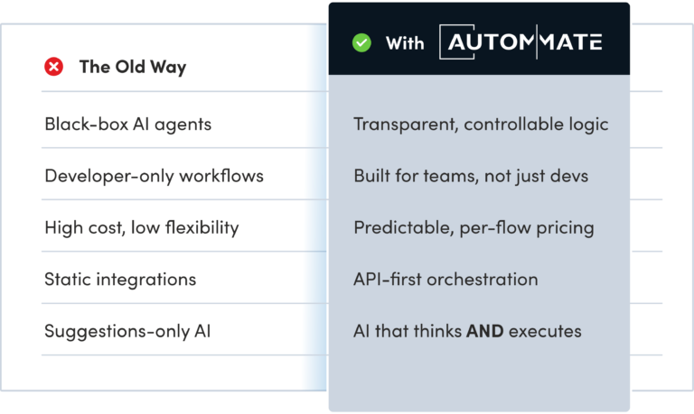The image size is (694, 414).
Task: Click blank area below 'AI that thinks AND executes'
Action: click(479, 377)
